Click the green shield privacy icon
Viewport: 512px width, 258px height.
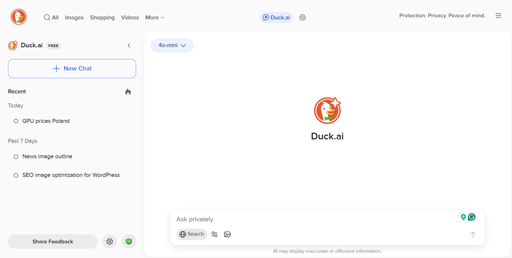tap(128, 242)
